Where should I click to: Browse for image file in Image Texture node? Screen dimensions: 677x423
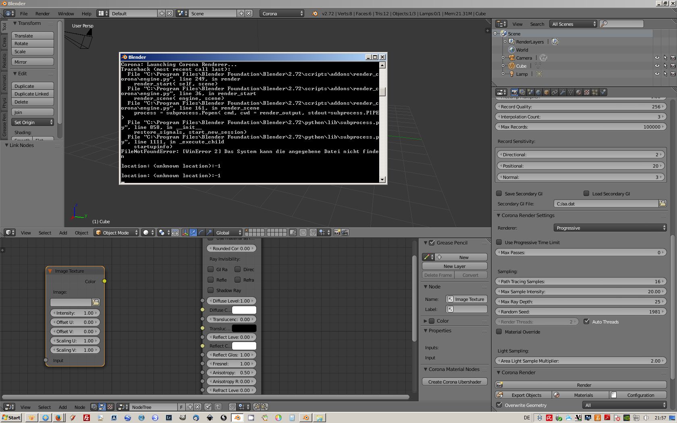coord(96,302)
